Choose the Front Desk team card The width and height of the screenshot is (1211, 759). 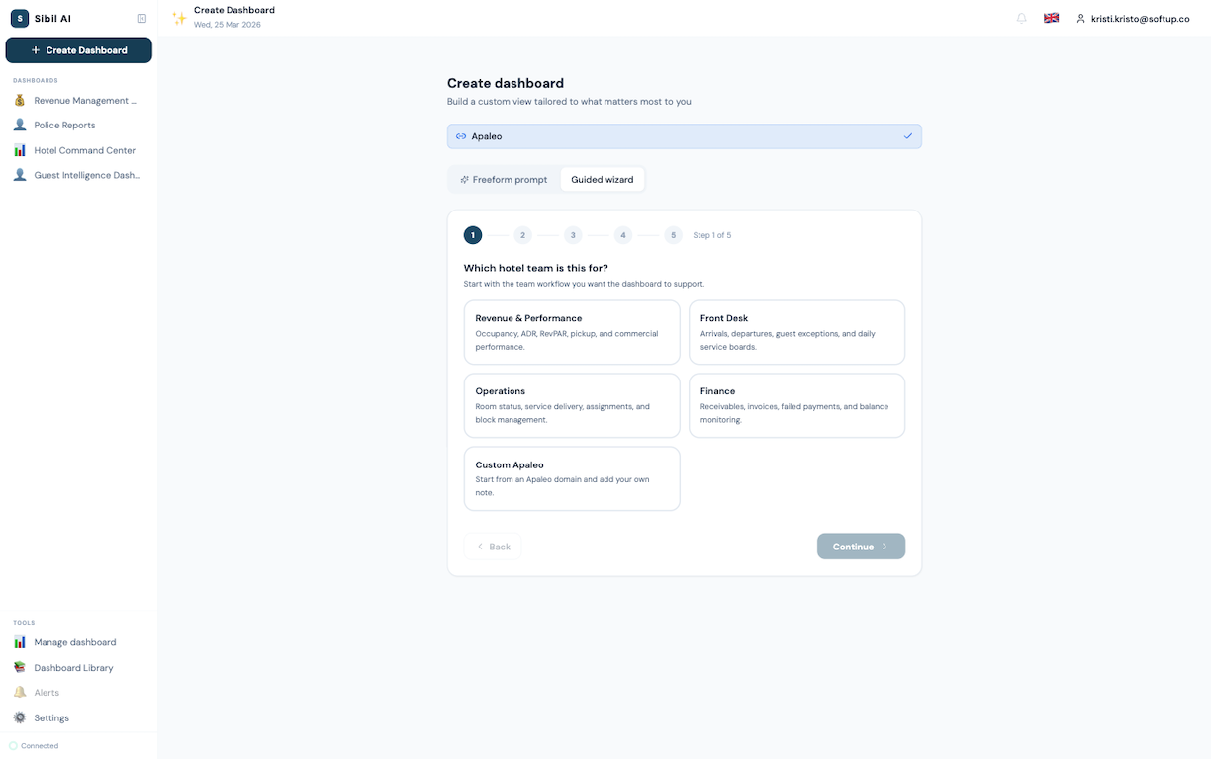[x=796, y=333]
